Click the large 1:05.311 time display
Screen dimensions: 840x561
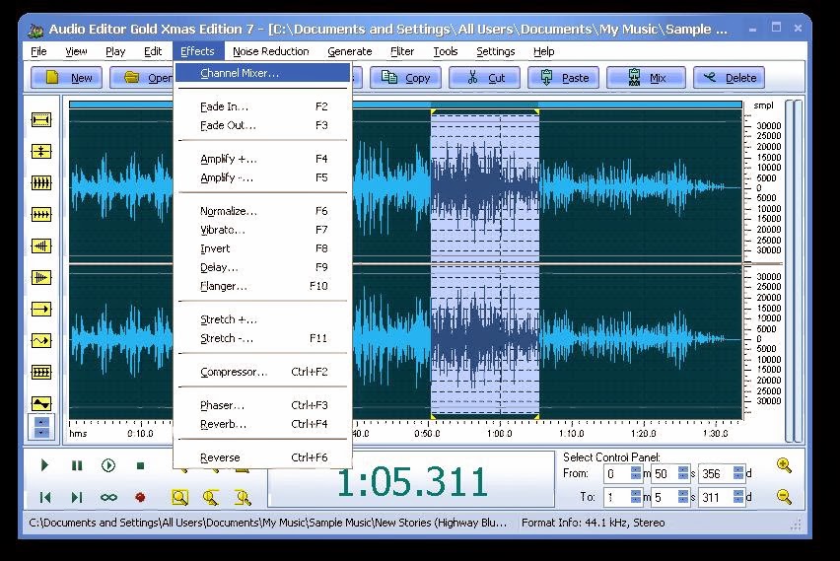411,481
